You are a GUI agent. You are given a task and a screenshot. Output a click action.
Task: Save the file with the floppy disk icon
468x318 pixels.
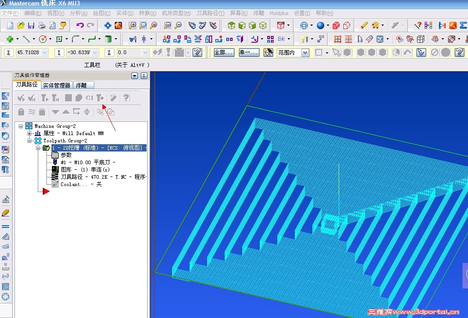31,25
